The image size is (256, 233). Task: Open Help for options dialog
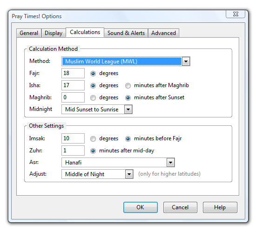220,207
